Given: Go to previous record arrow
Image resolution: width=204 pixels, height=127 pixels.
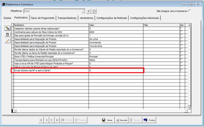Looking at the screenshot, I should [x=47, y=120].
